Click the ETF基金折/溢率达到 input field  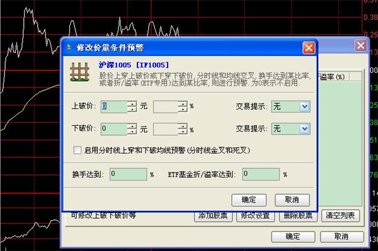tap(261, 174)
